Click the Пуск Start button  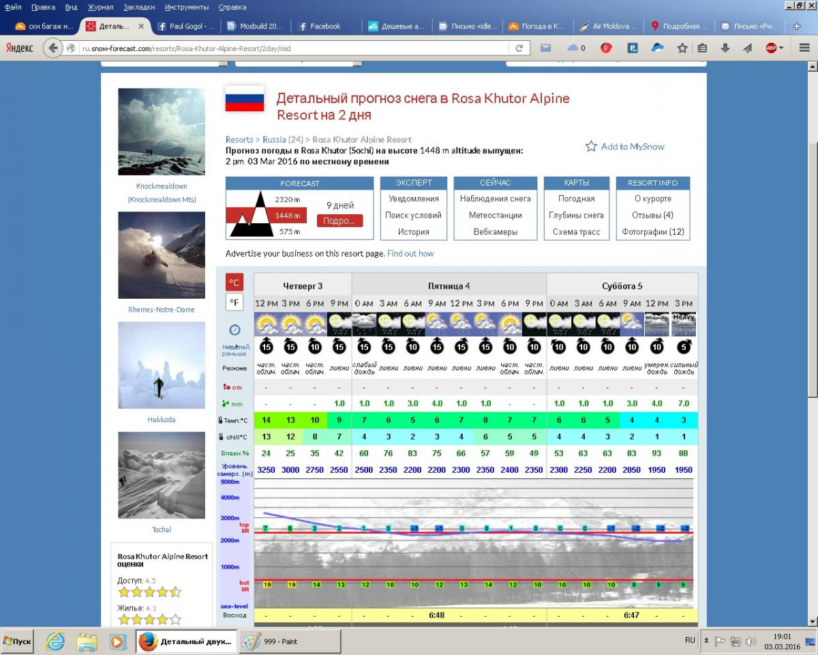18,641
